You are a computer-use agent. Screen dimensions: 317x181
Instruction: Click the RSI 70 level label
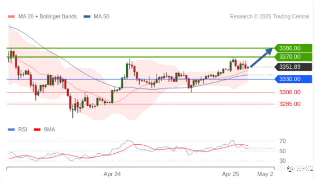(x=282, y=141)
